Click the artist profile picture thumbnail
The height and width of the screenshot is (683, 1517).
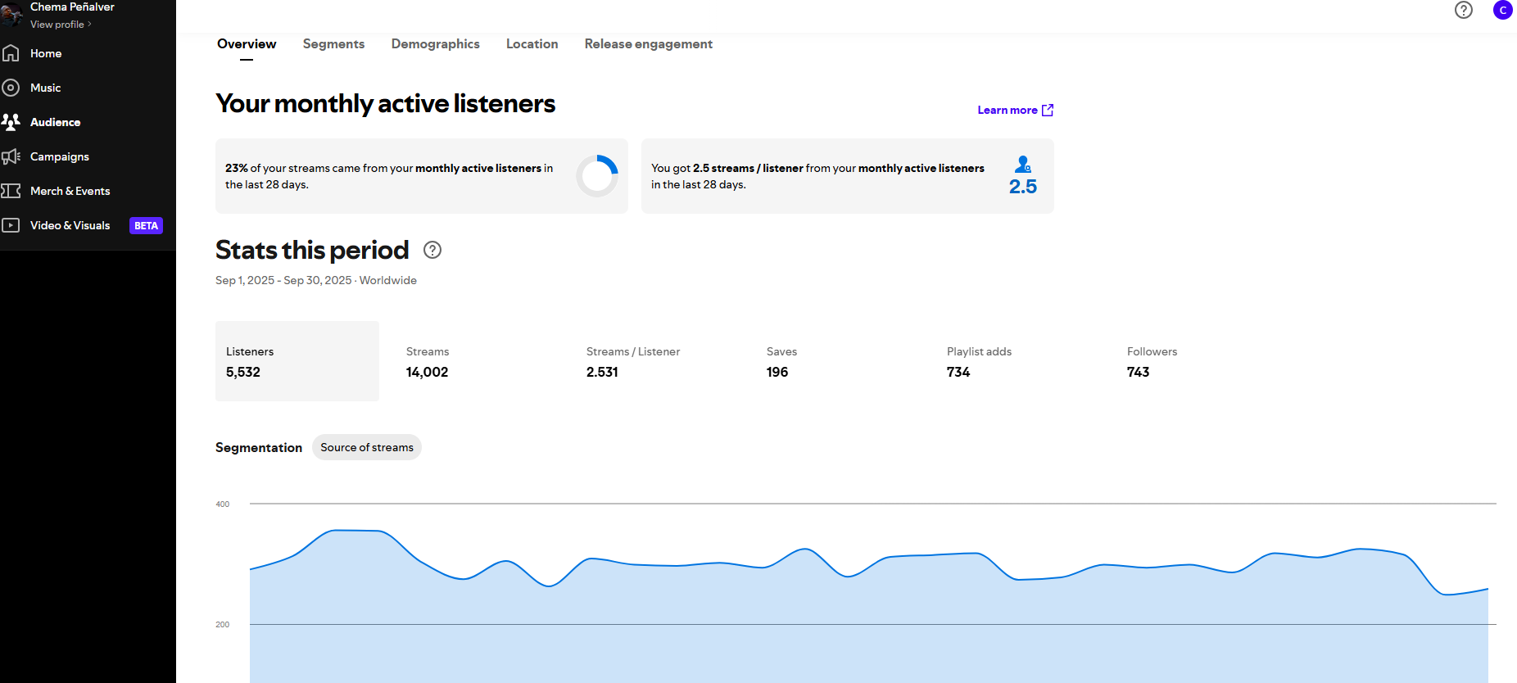click(11, 13)
